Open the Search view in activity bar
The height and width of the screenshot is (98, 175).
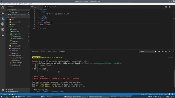3,13
